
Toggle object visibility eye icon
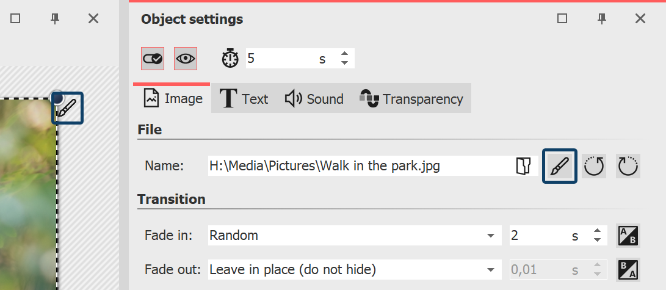[186, 59]
